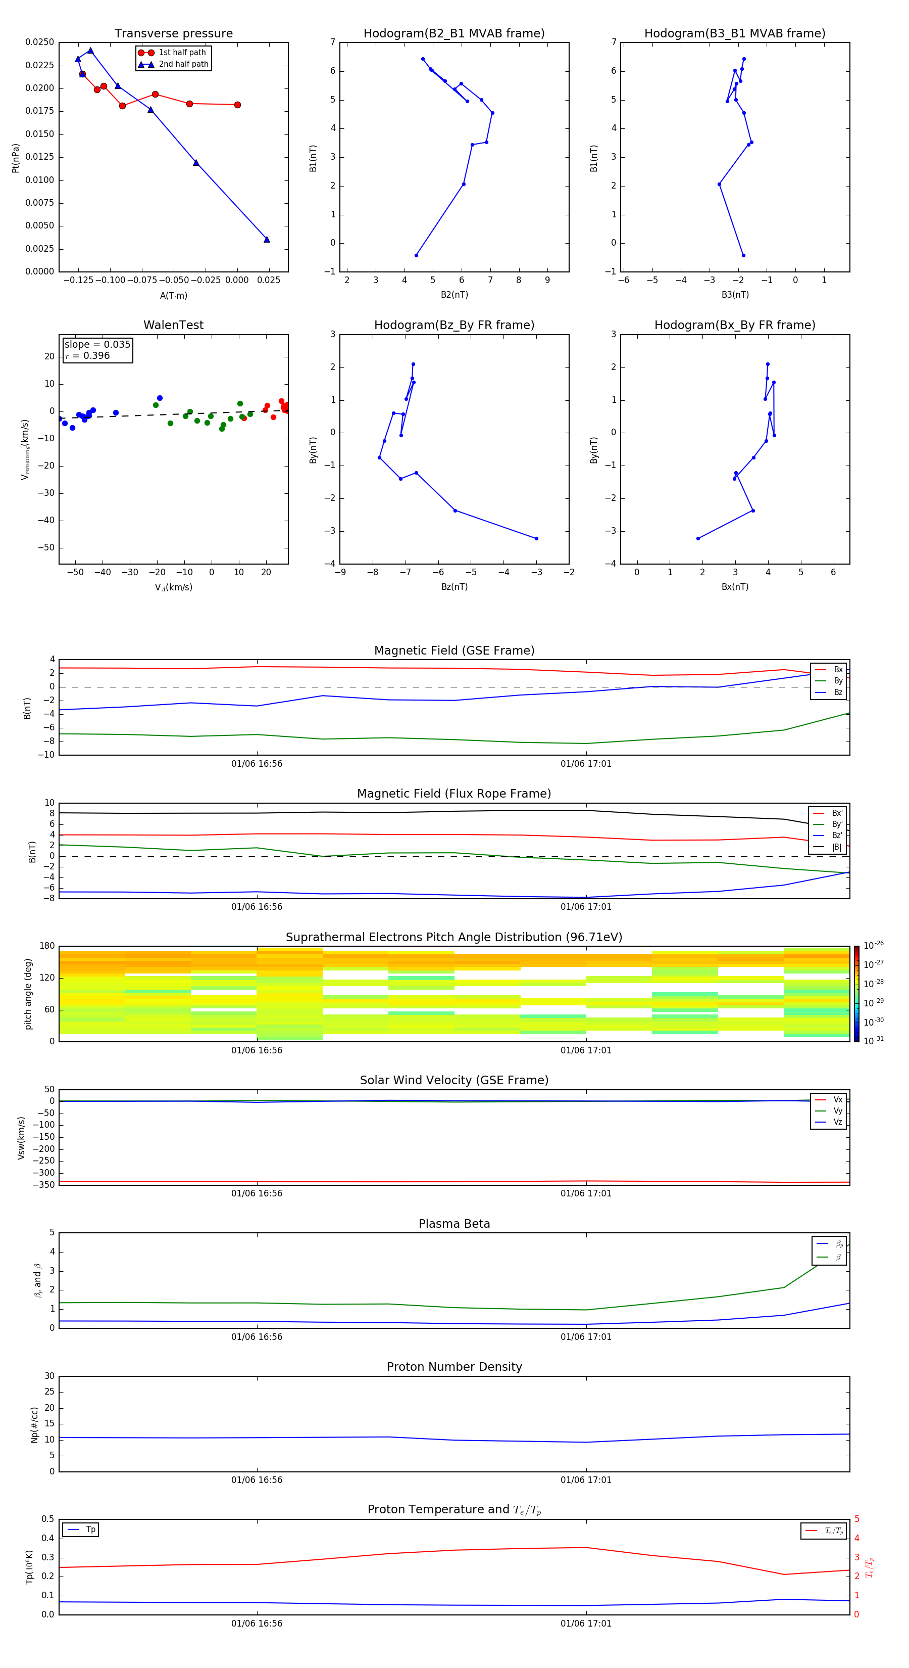Screen dimensions: 909x1668
Task: Click the 'Bz(nT)' x-axis label
Action: pos(454,587)
